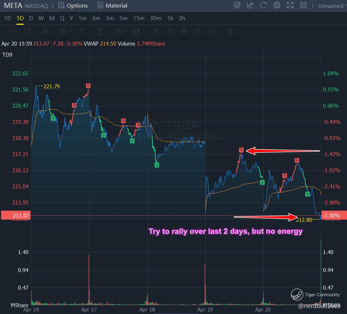Select the 1m interval tab

click(x=83, y=18)
